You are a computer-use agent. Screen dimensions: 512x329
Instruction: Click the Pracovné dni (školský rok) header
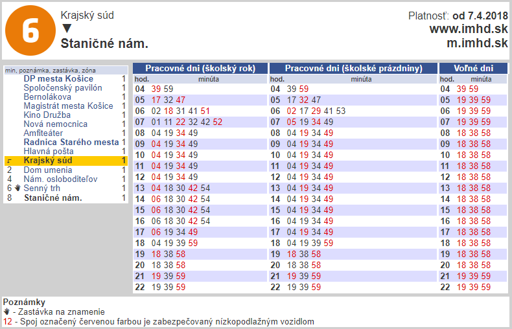click(200, 68)
